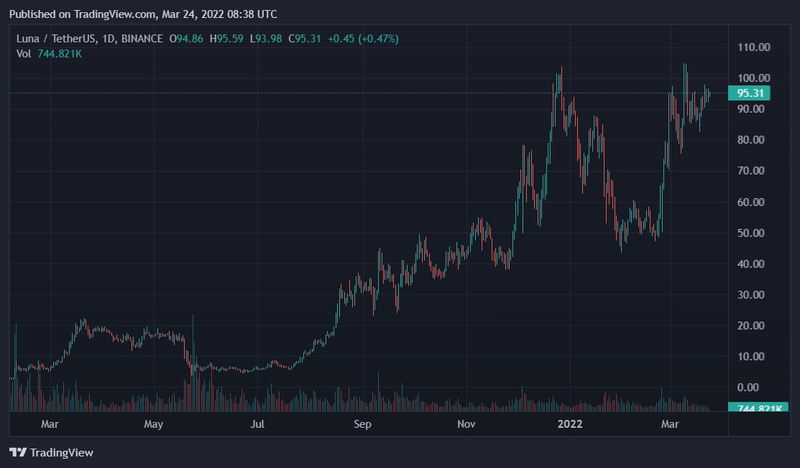Select the May label on the time axis
800x468 pixels.
154,424
